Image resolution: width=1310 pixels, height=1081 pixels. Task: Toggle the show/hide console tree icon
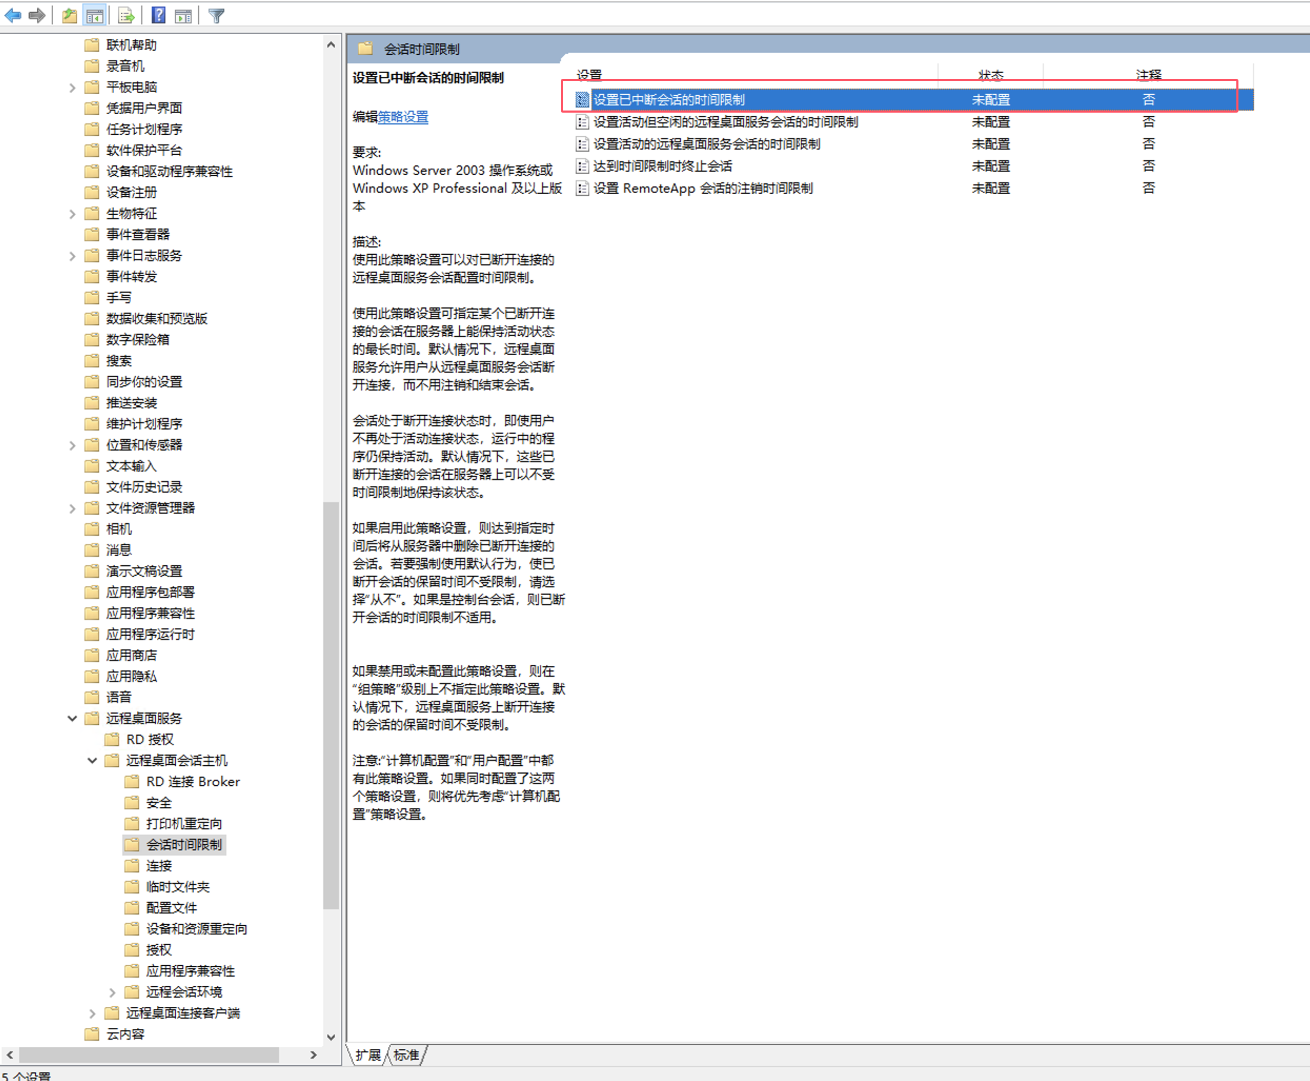click(x=95, y=16)
